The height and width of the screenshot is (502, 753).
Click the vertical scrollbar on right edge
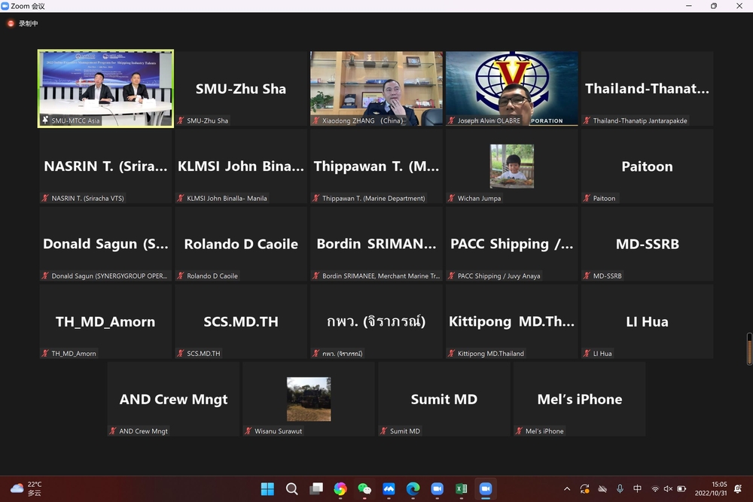click(x=749, y=348)
